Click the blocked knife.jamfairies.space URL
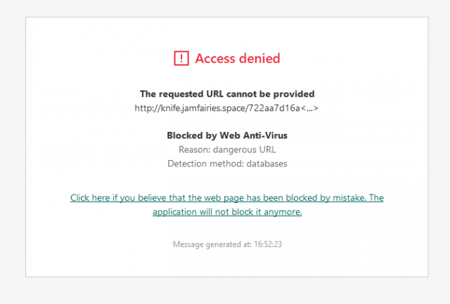The width and height of the screenshot is (450, 304). tap(218, 107)
